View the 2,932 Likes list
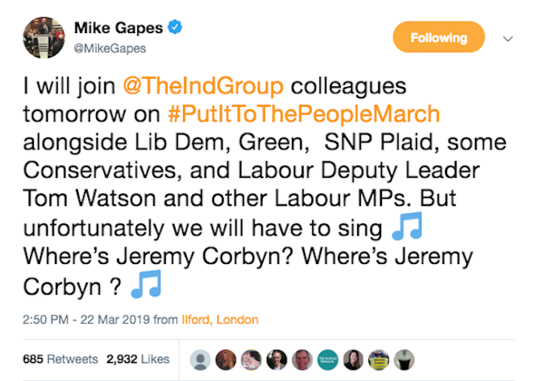 coord(138,359)
